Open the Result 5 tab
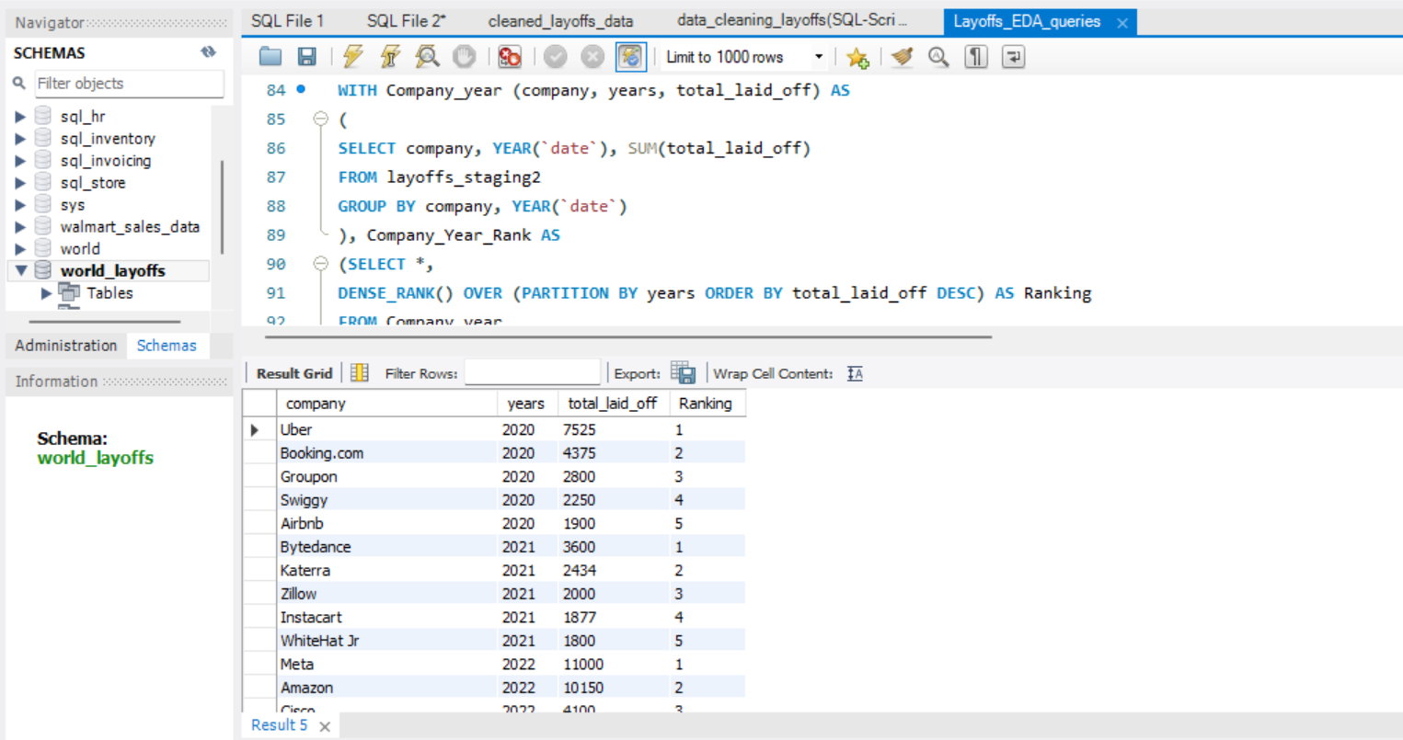 tap(279, 725)
